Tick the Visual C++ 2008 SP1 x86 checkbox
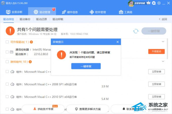The image size is (172, 114). coord(7,84)
